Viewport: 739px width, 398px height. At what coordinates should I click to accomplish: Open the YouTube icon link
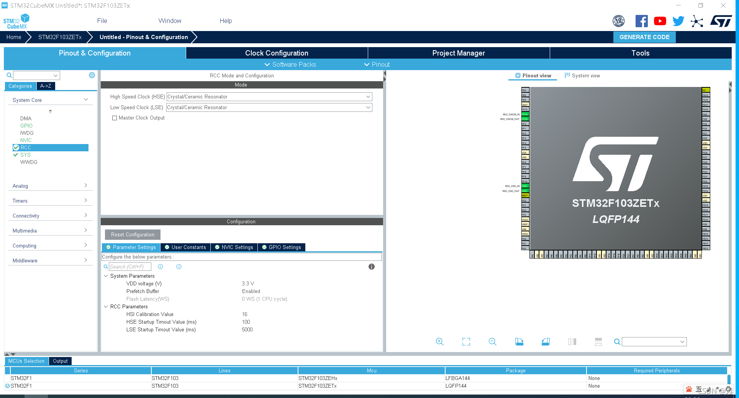[x=660, y=21]
